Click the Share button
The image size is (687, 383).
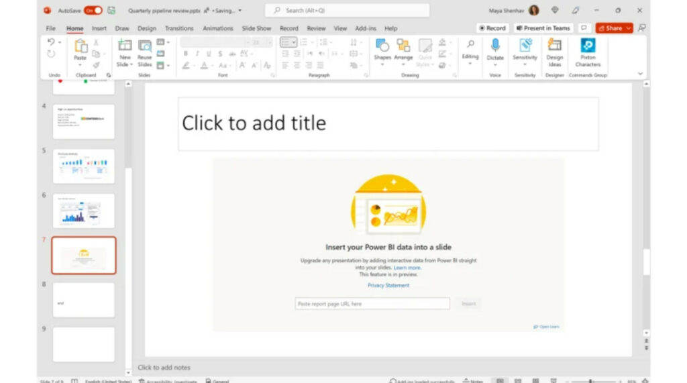610,28
